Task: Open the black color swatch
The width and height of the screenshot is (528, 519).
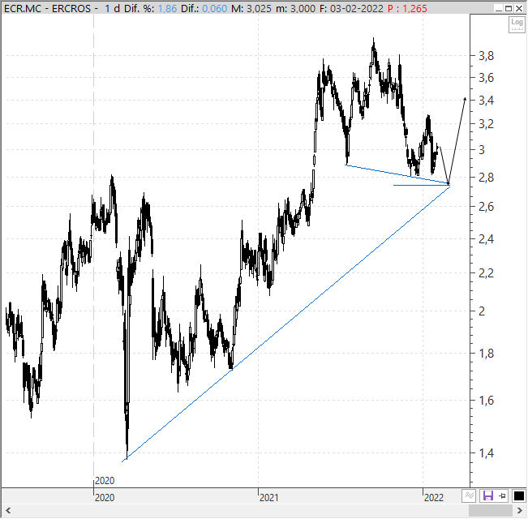Action: (x=519, y=495)
